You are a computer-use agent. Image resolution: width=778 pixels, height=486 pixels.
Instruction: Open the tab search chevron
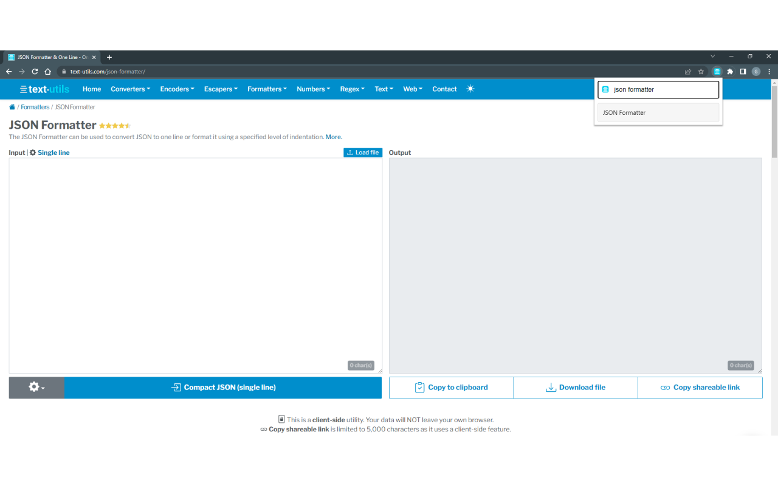pyautogui.click(x=713, y=56)
